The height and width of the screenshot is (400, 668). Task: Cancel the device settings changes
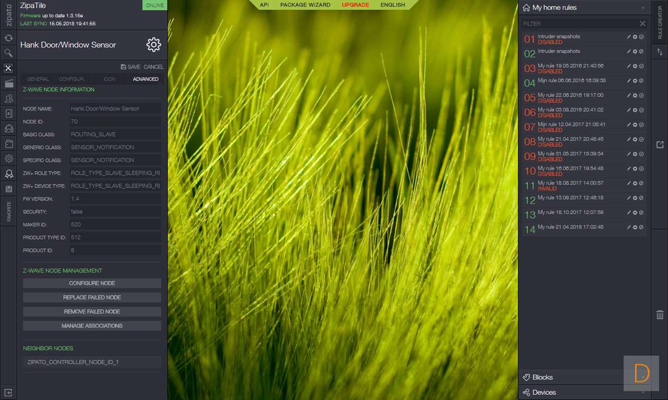pos(154,67)
